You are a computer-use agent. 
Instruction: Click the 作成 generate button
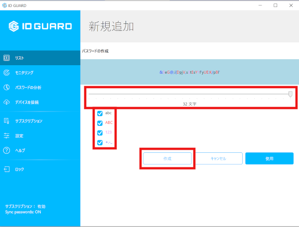167,158
